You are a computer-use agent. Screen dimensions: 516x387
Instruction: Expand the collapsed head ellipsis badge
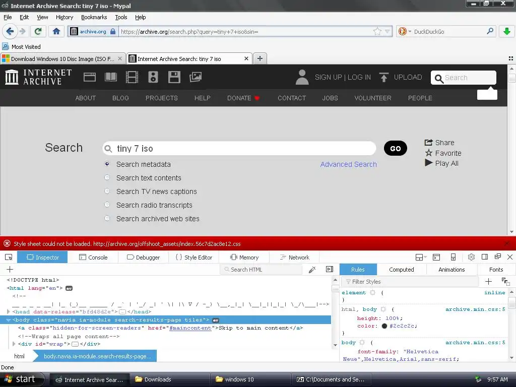(x=122, y=311)
